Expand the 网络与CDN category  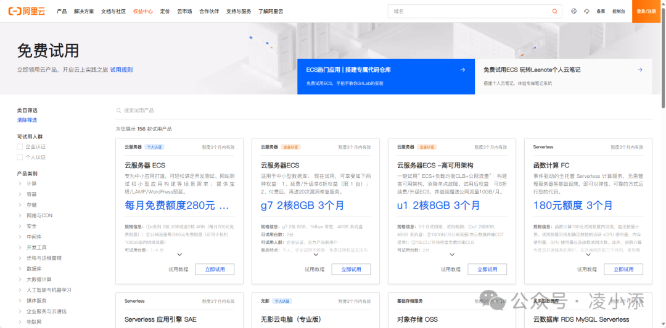pyautogui.click(x=20, y=215)
